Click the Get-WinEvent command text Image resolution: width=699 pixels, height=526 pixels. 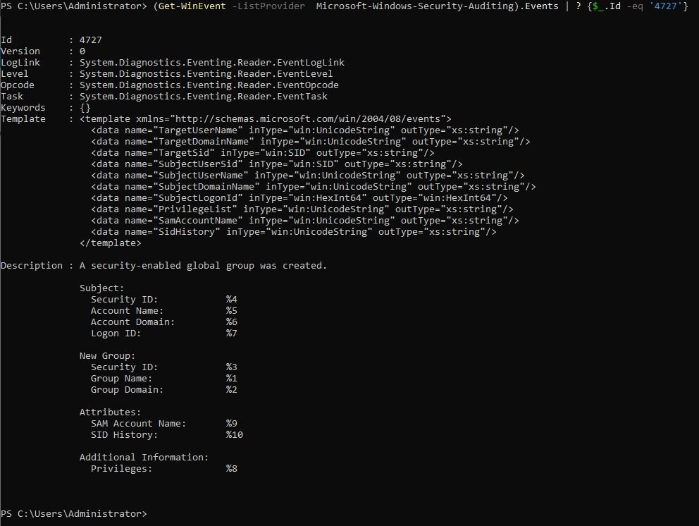[x=192, y=6]
